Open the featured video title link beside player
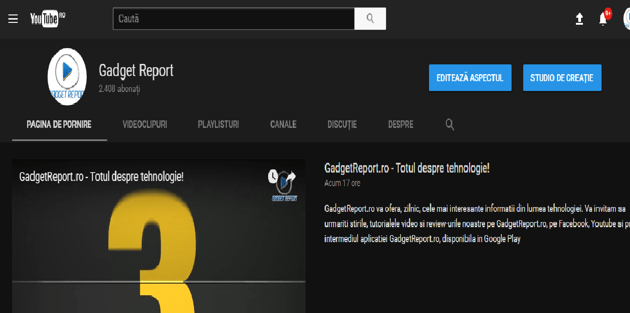Viewport: 630px width, 313px height. tap(407, 168)
